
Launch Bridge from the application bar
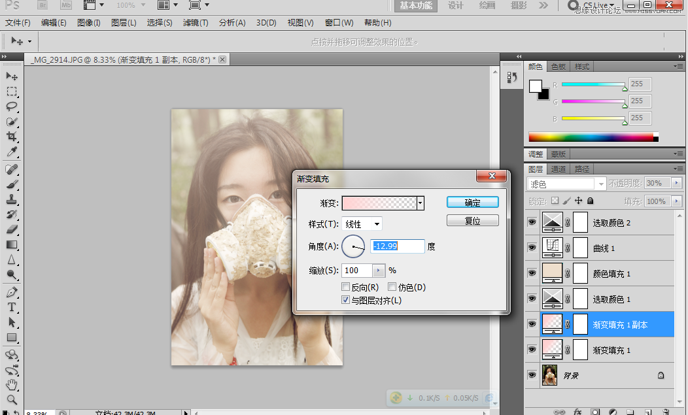[x=43, y=5]
